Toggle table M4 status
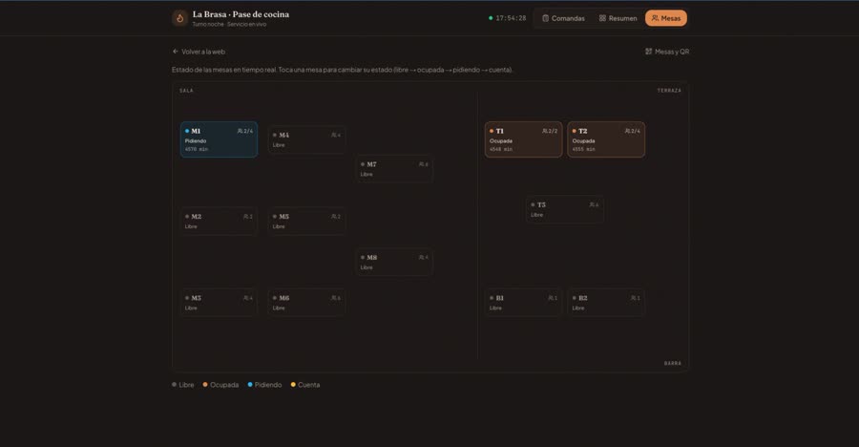 pos(306,139)
